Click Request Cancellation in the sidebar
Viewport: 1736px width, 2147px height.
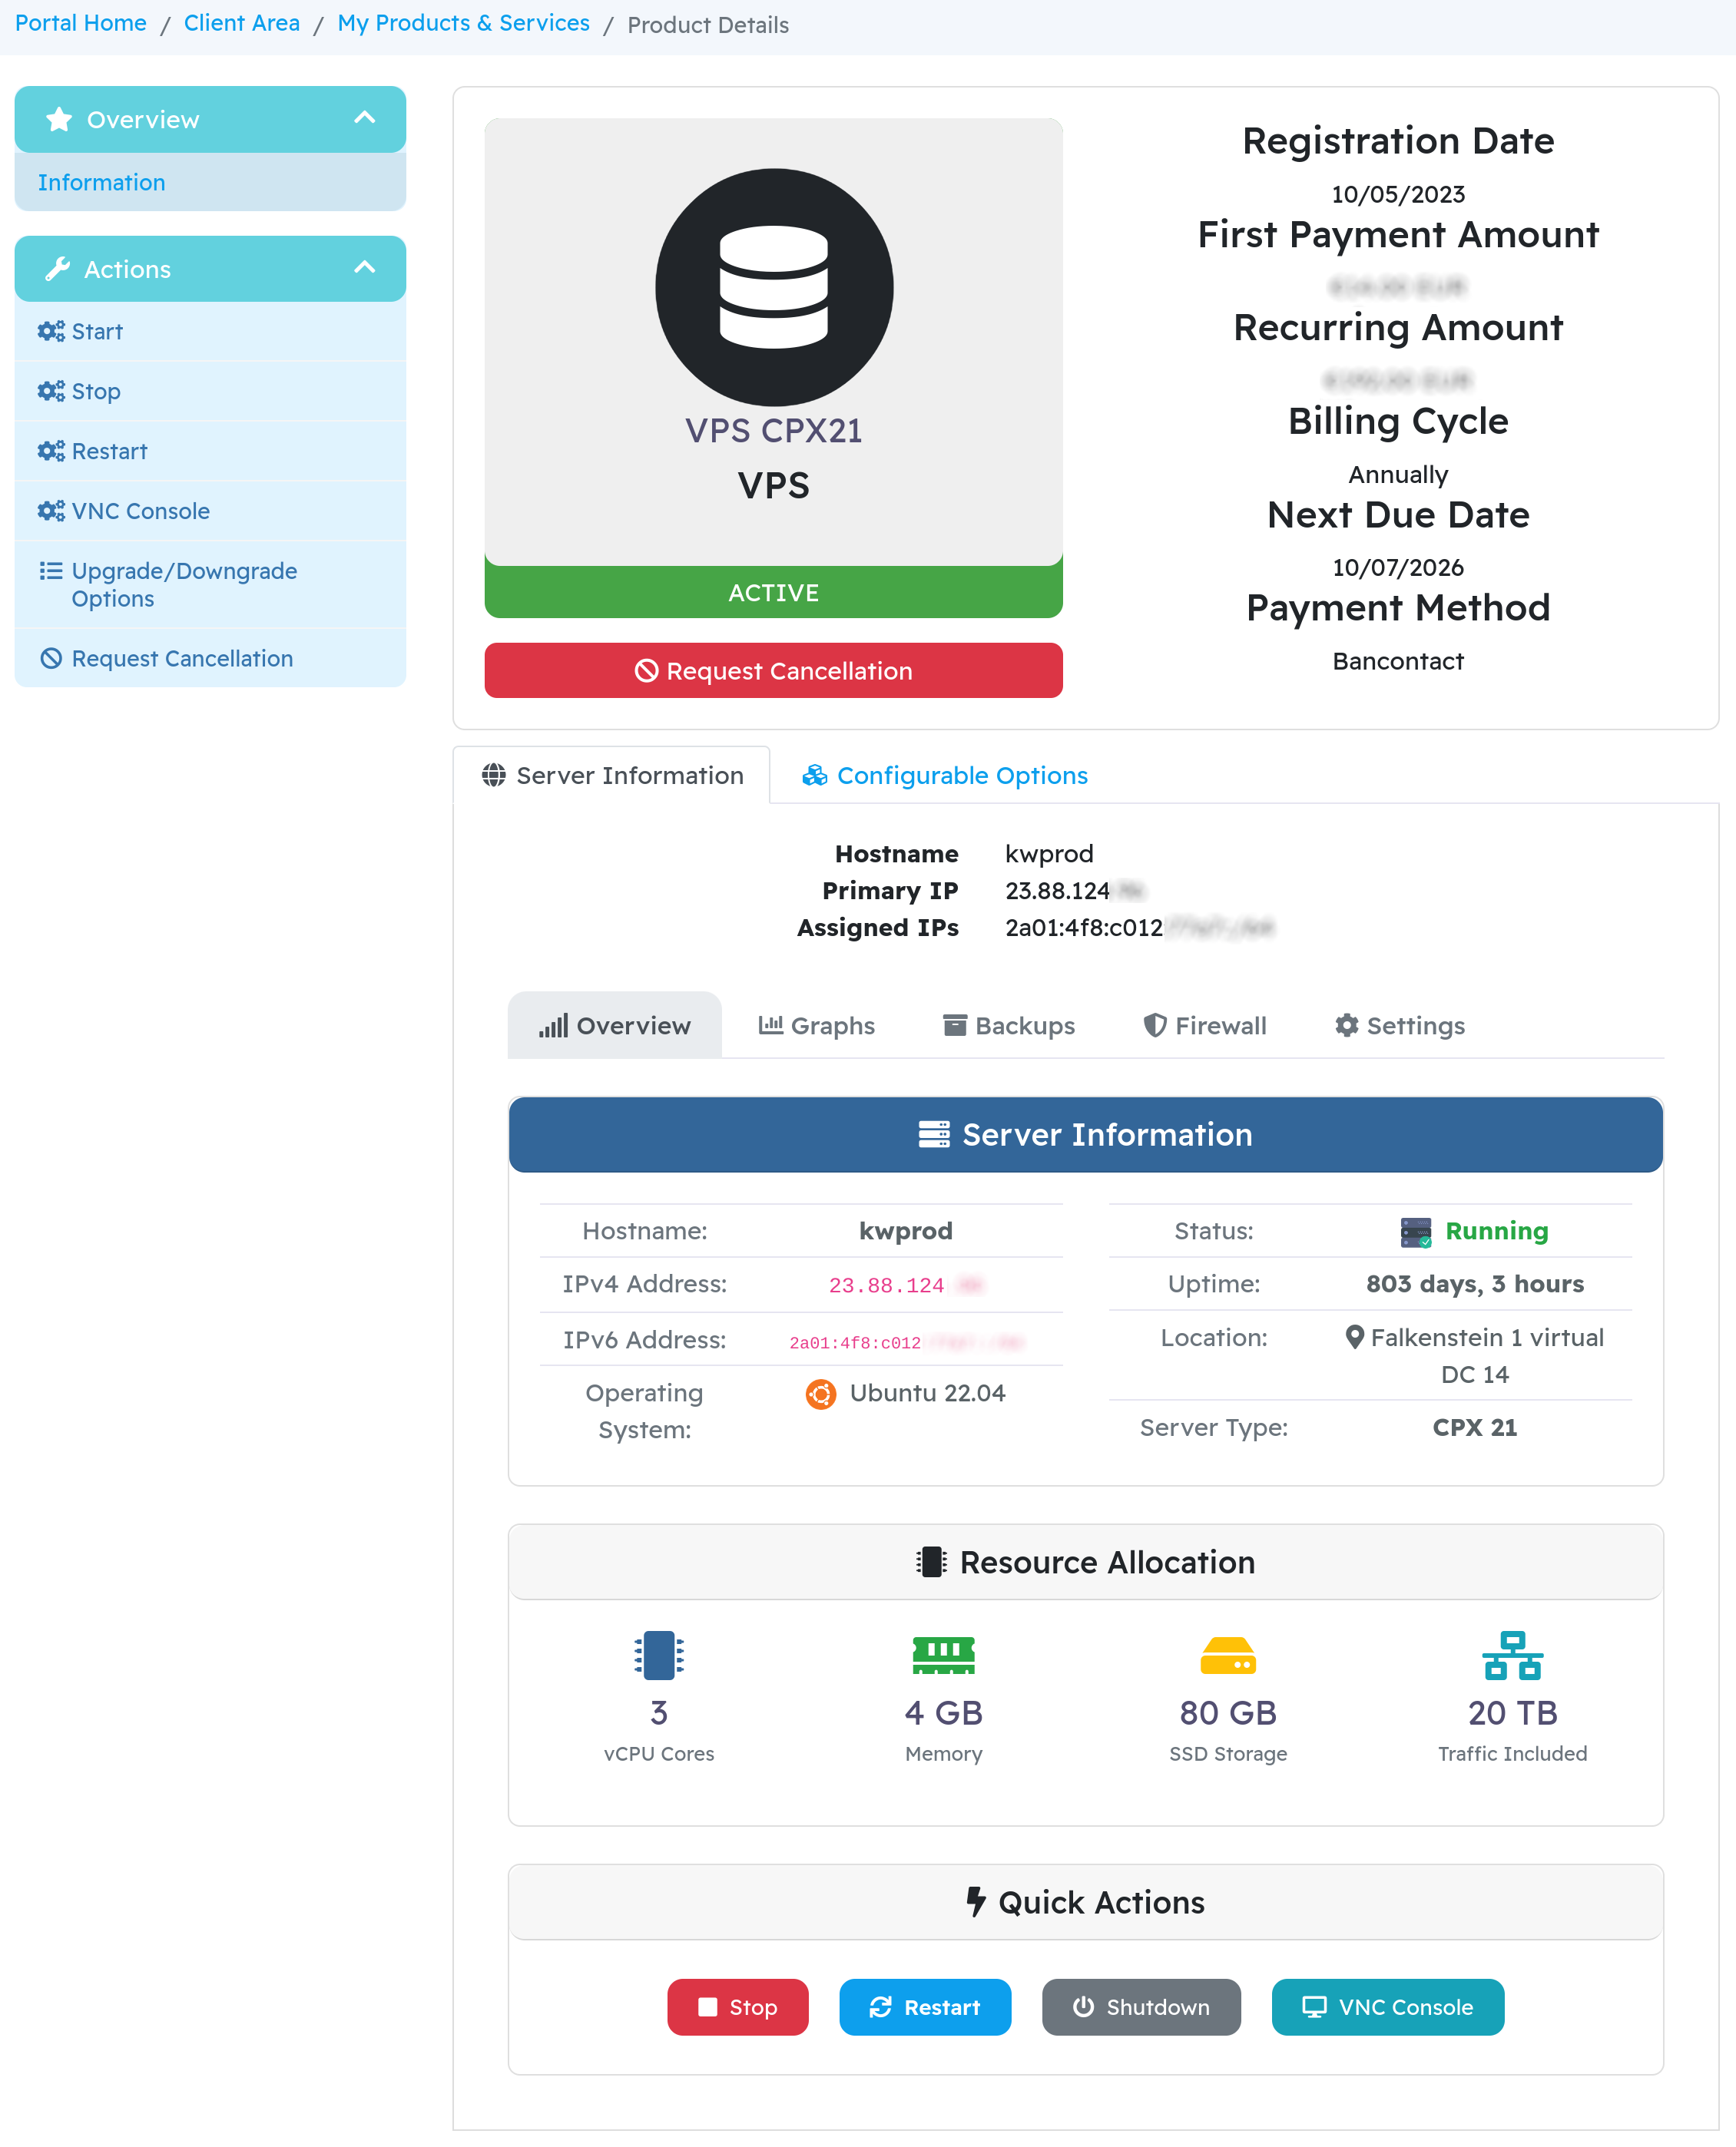(210, 659)
